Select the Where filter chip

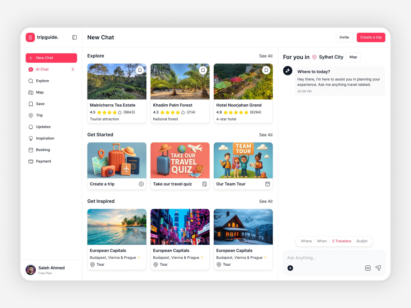coord(306,241)
